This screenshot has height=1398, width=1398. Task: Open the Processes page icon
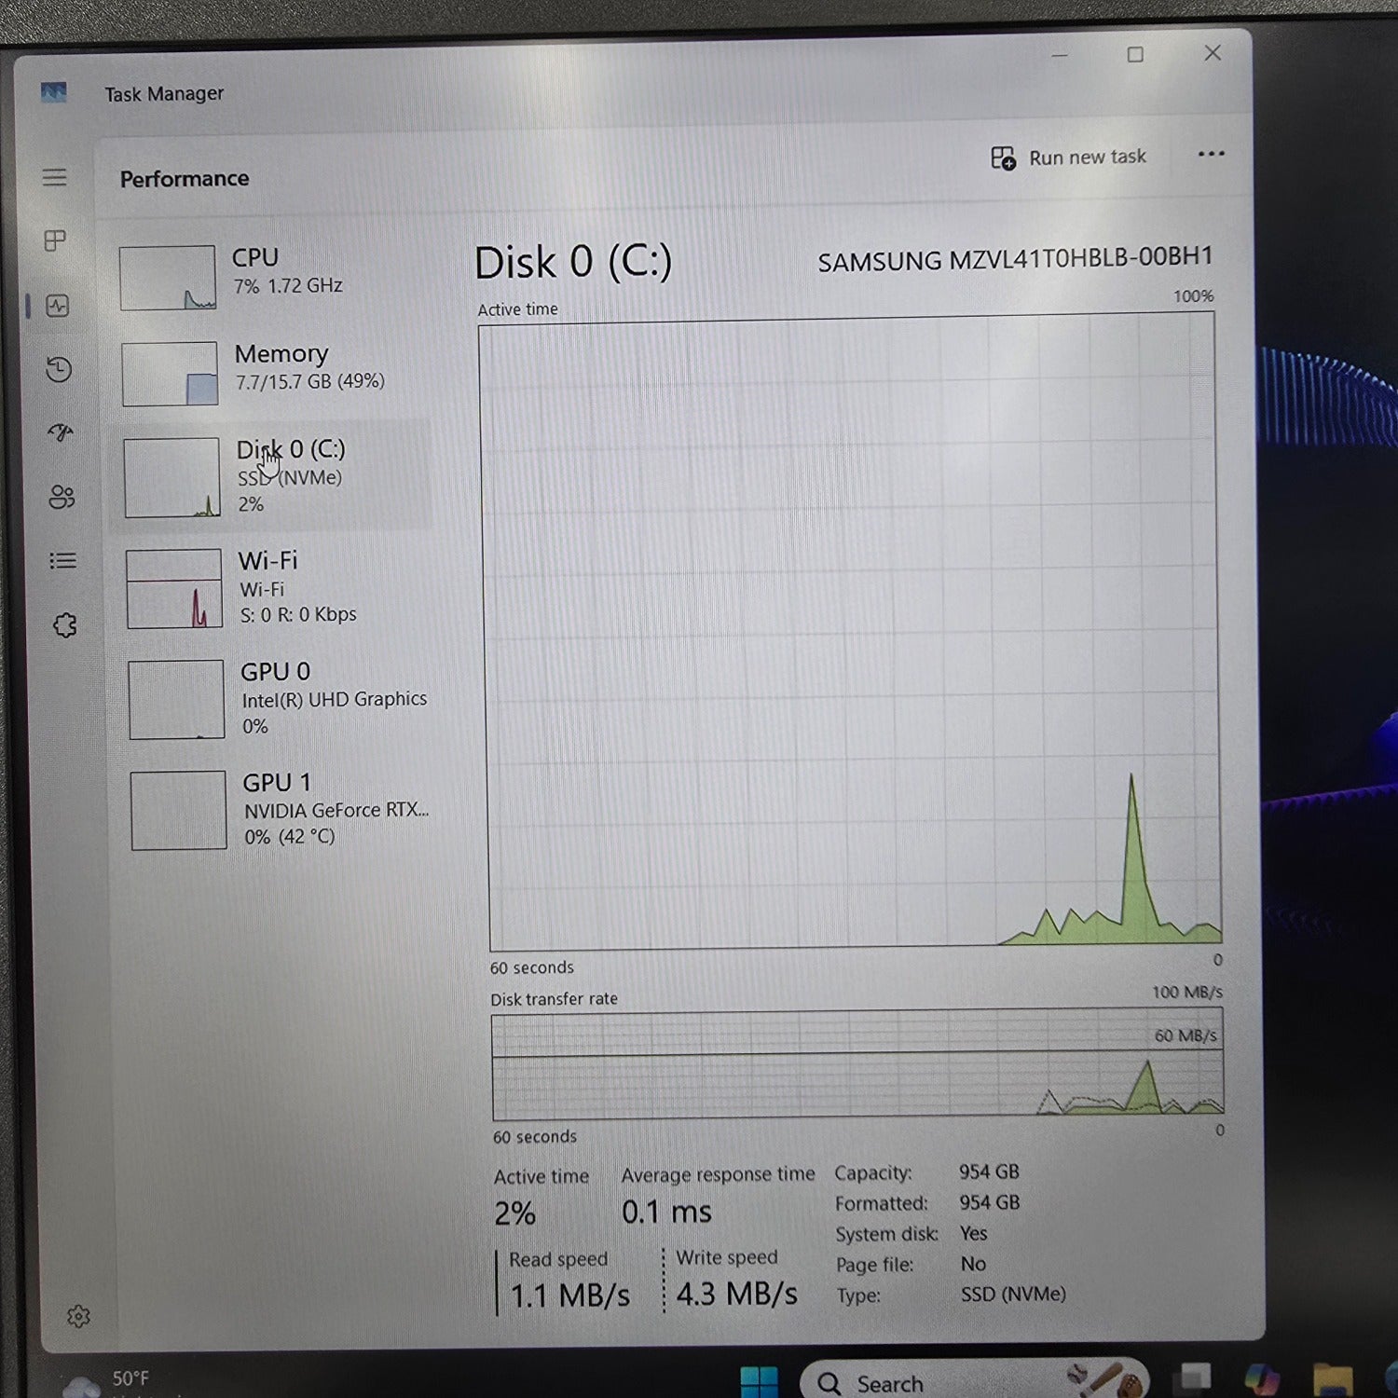(x=55, y=241)
